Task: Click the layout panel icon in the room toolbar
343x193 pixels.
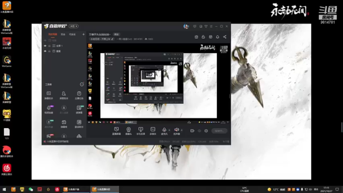Action: tap(211, 37)
